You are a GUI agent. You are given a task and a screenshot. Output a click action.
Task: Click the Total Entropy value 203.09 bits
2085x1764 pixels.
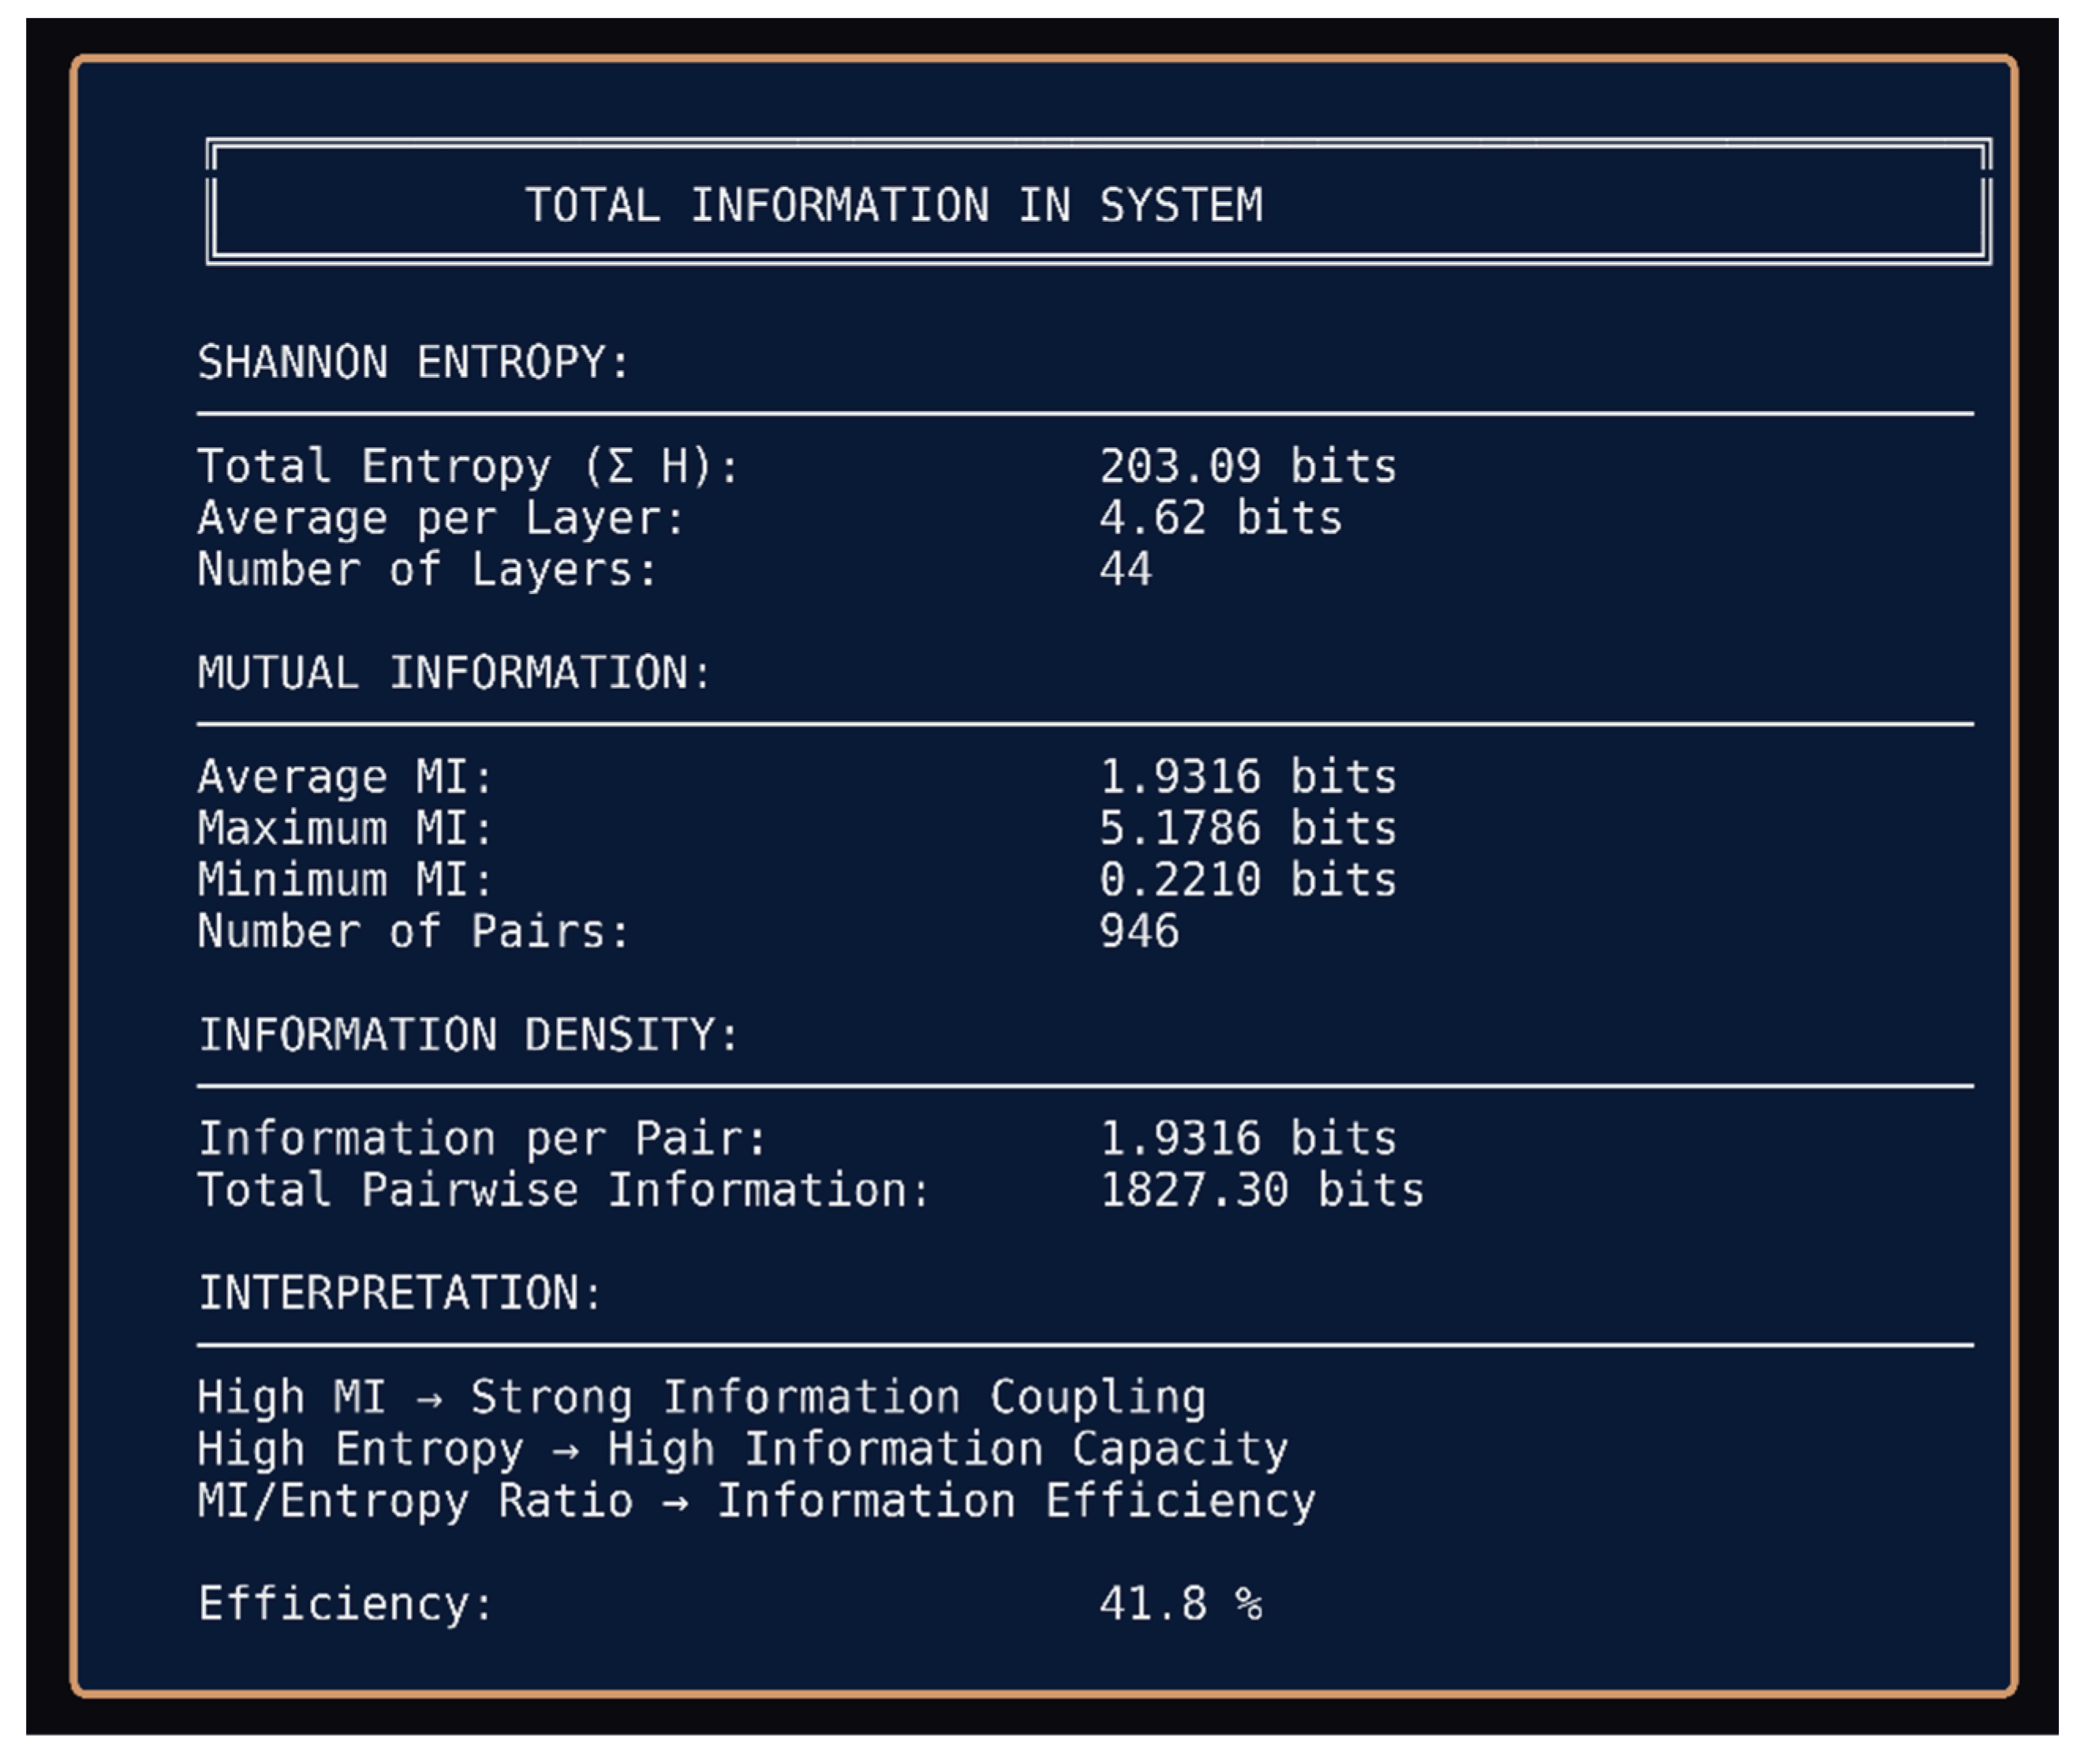pyautogui.click(x=1247, y=466)
